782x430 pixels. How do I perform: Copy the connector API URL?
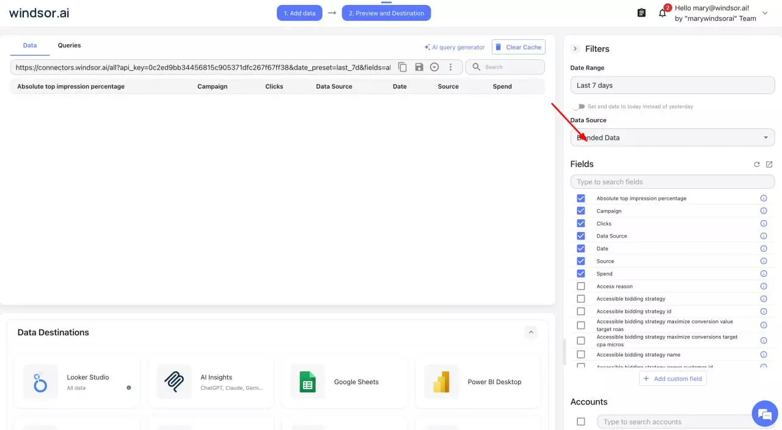[403, 67]
